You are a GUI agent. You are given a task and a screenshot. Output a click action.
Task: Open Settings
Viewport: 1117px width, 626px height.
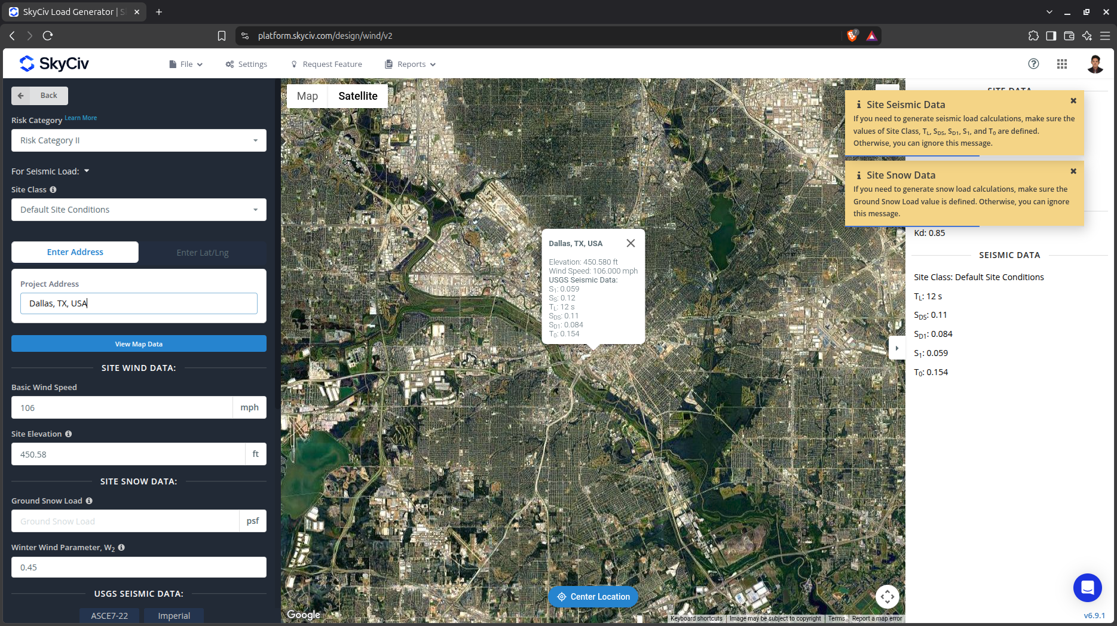coord(246,64)
